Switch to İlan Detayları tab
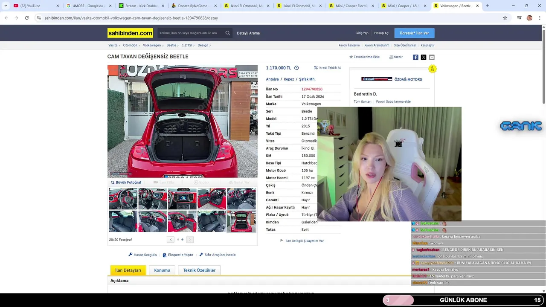546x307 pixels. point(128,270)
